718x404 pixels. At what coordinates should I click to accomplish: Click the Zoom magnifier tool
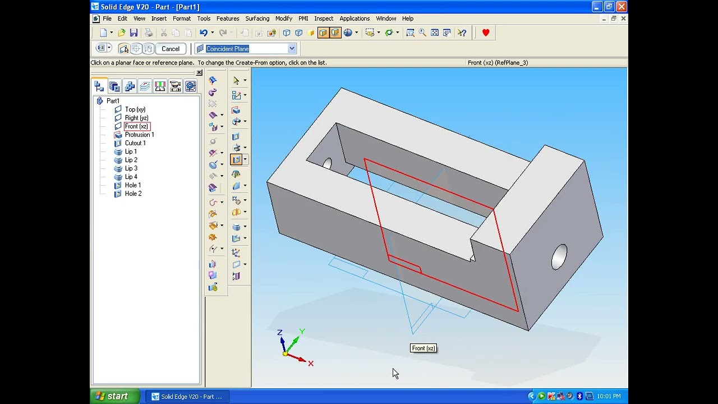(422, 33)
